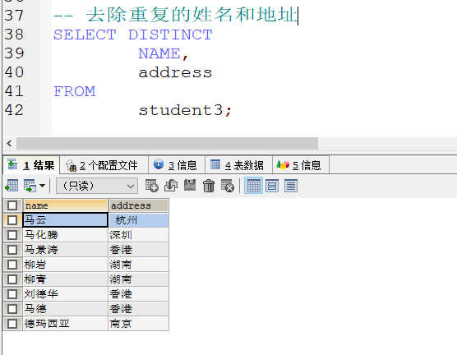Click the SELECT DISTINCT keyword line
The width and height of the screenshot is (457, 355).
[x=133, y=35]
